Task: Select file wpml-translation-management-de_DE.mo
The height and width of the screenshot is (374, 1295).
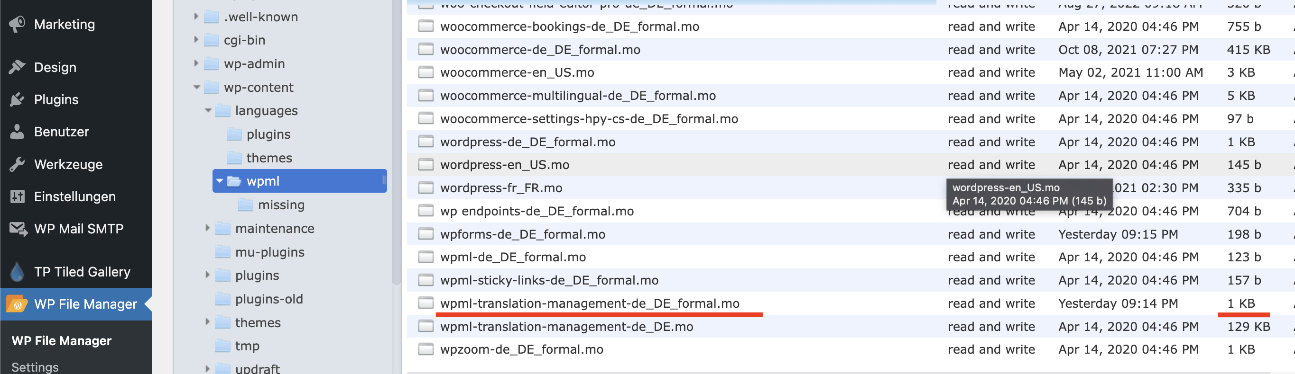Action: (566, 326)
